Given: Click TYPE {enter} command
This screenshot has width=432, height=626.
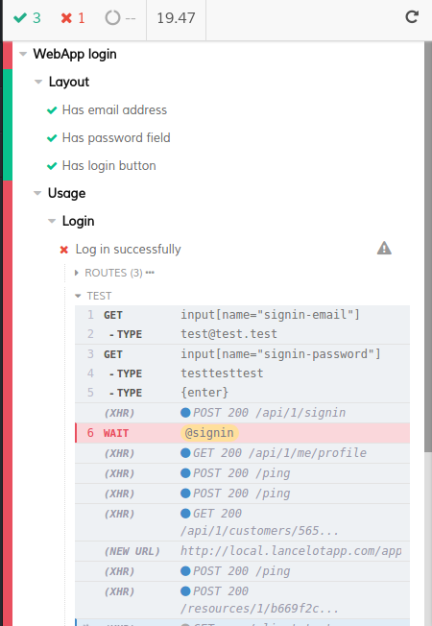Looking at the screenshot, I should tap(242, 393).
